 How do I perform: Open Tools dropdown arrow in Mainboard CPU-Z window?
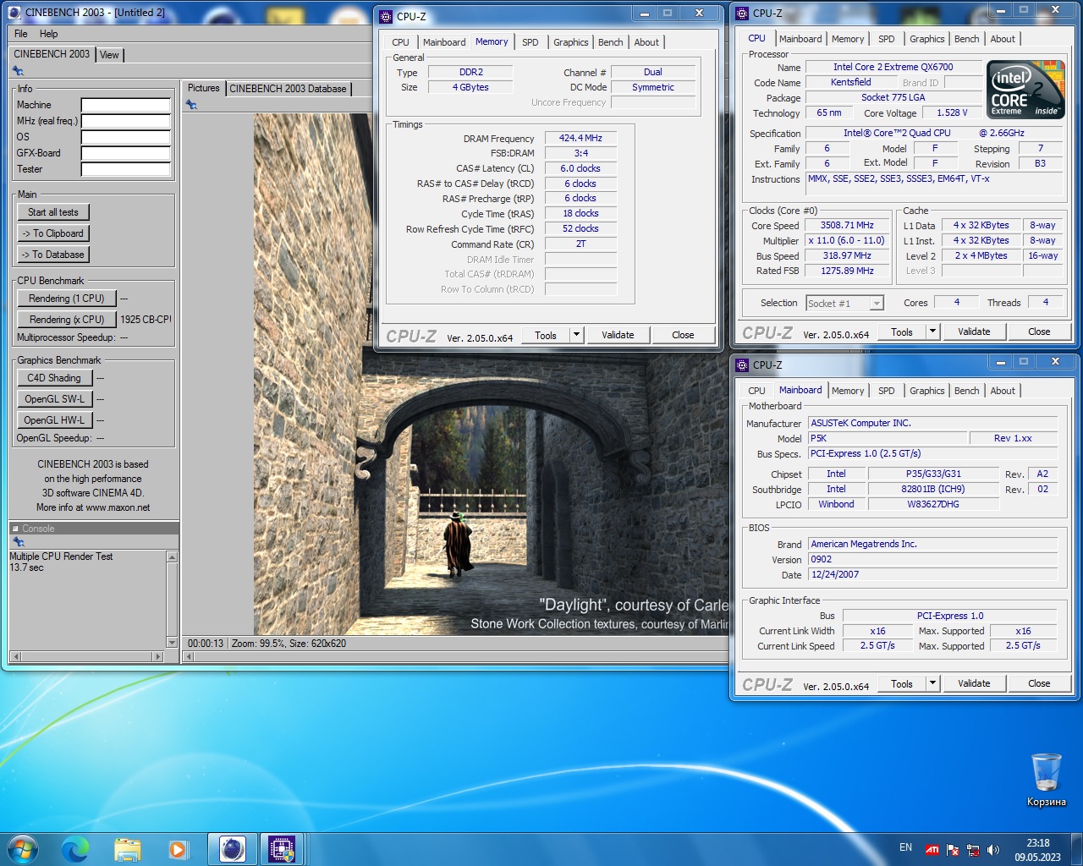point(933,683)
